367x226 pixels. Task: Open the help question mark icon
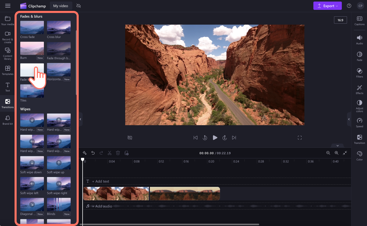(349, 6)
